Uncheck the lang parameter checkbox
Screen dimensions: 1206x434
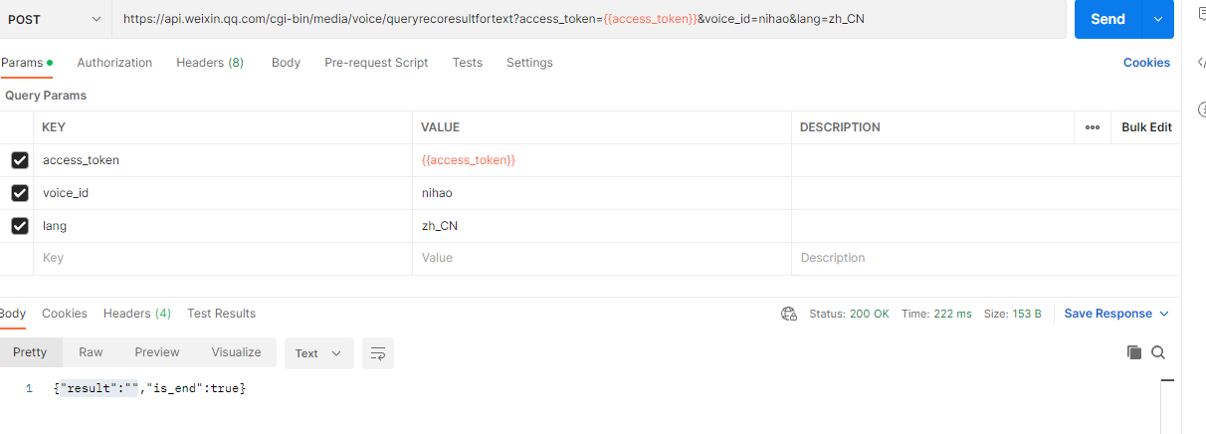click(x=20, y=226)
